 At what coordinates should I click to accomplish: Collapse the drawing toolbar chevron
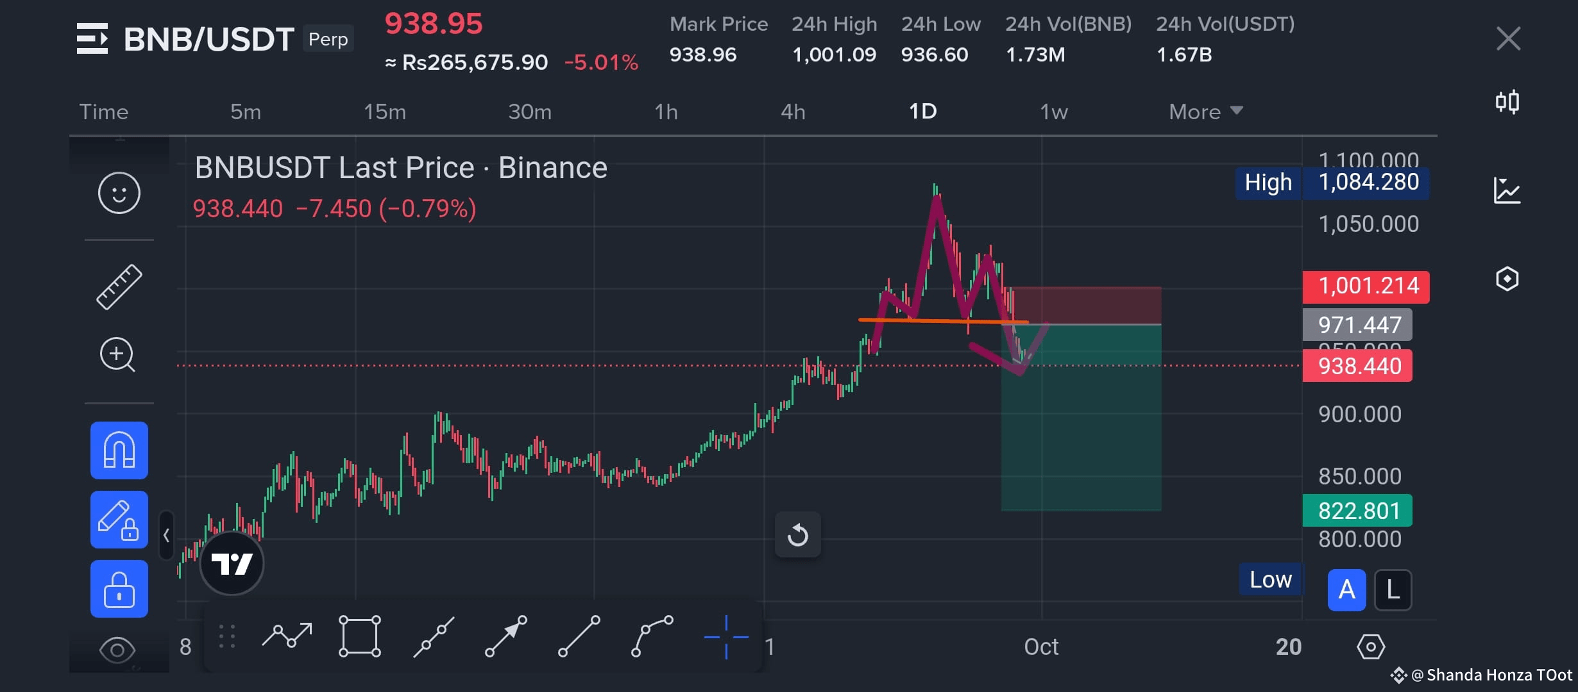click(166, 535)
